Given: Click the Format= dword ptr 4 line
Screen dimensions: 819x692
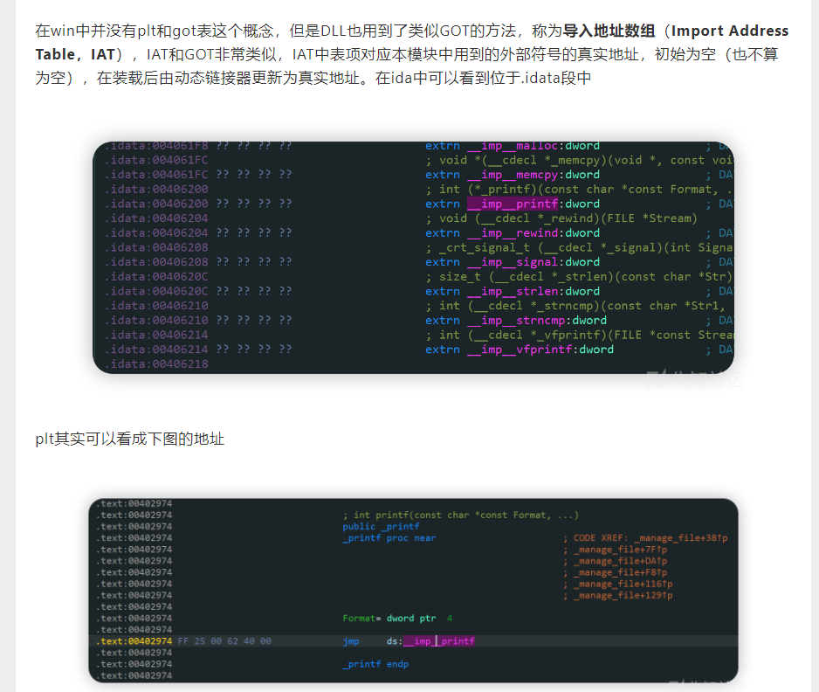Looking at the screenshot, I should (x=397, y=619).
